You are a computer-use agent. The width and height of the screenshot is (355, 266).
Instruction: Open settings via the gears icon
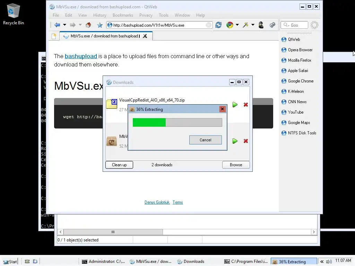[x=272, y=25]
